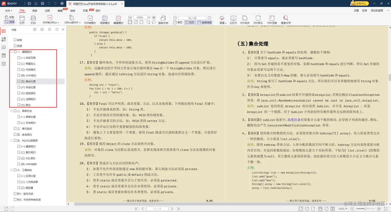Enable 双页 double page view
391x212 pixels.
pos(190,22)
